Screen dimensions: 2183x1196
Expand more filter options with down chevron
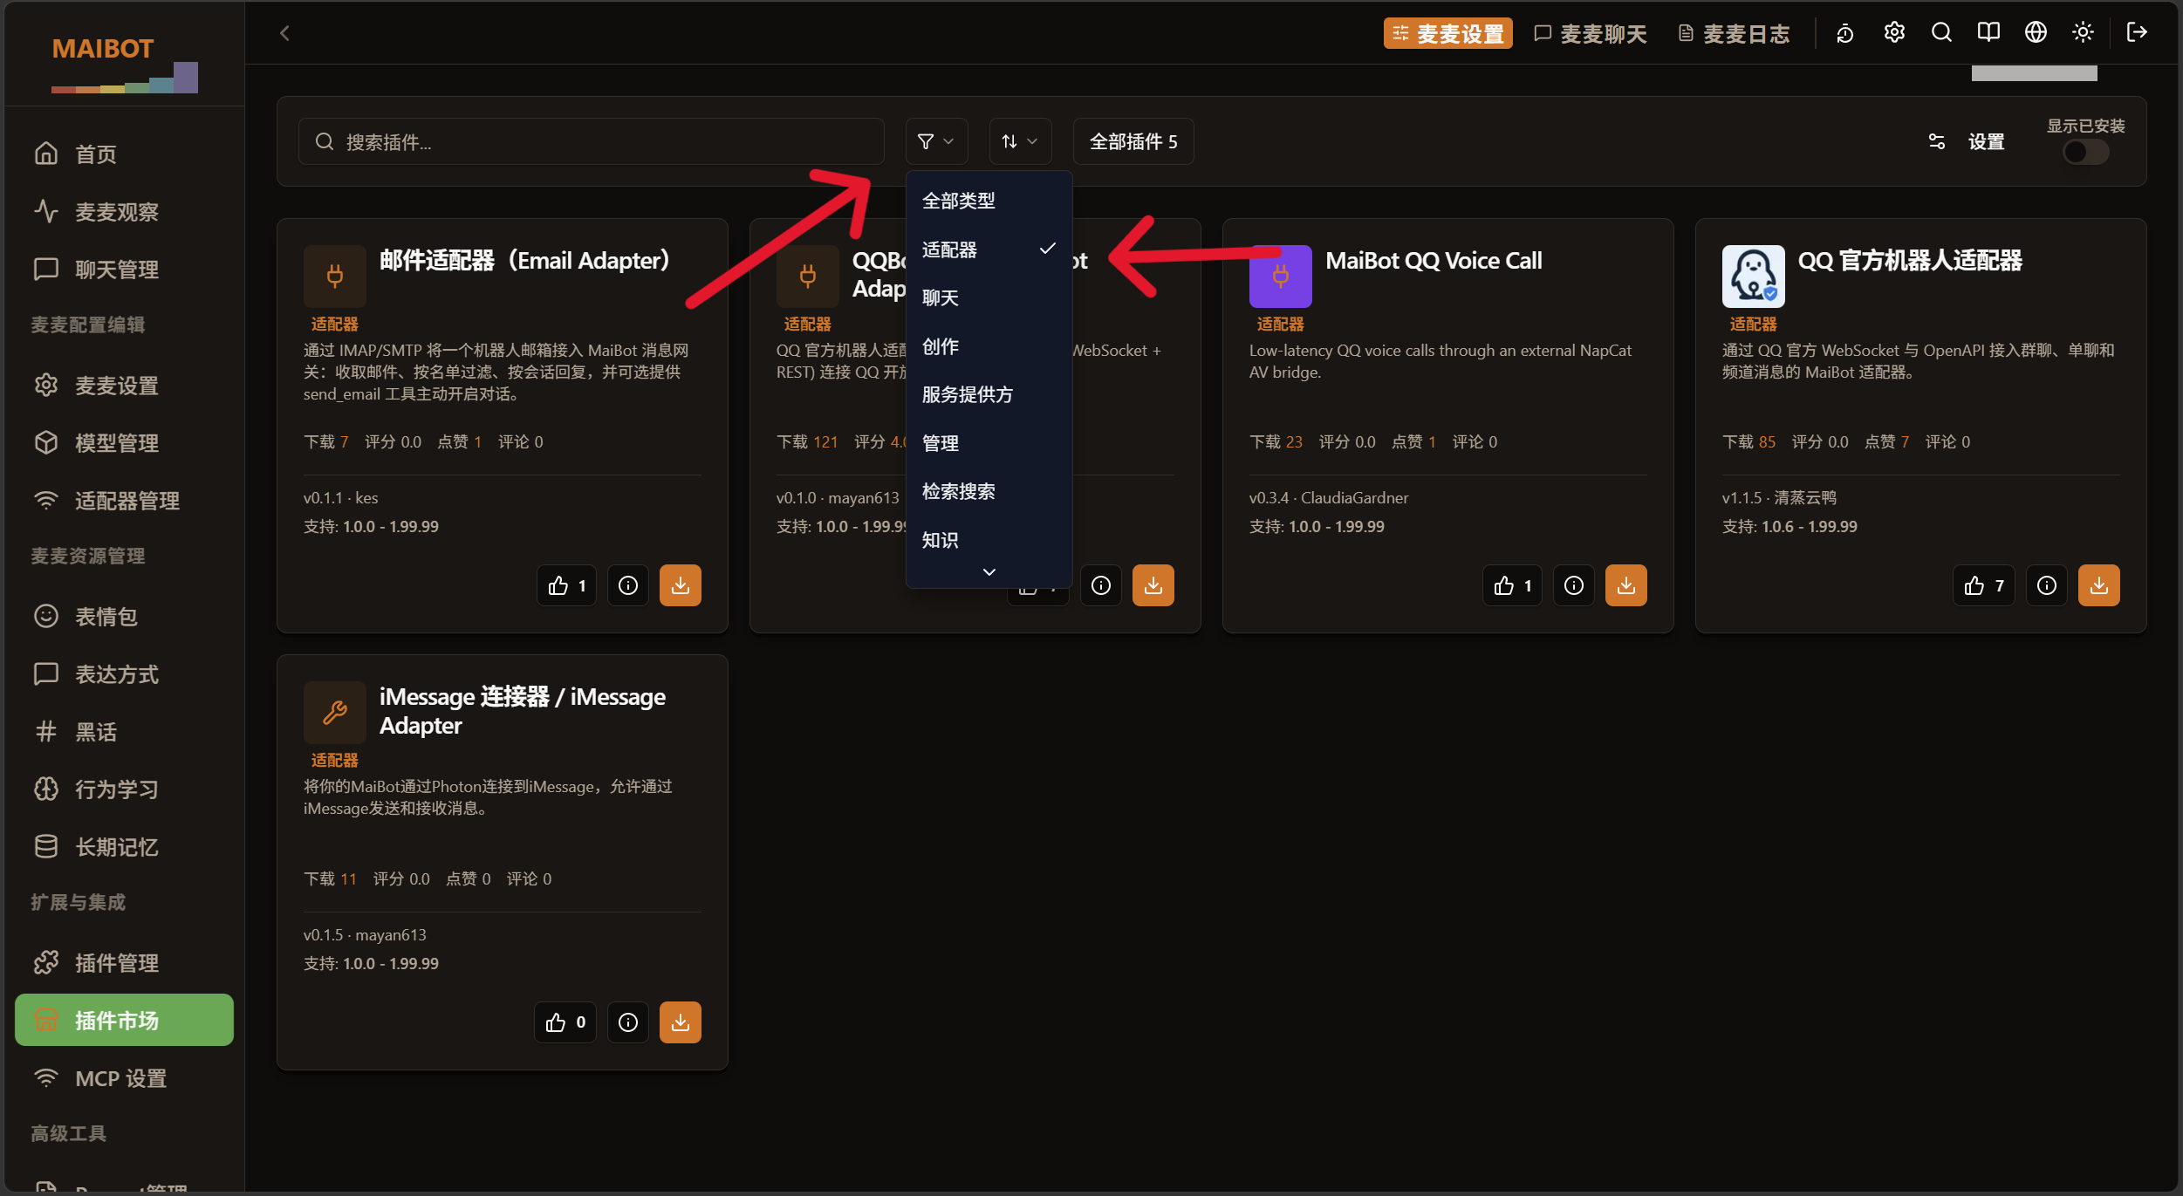(989, 572)
